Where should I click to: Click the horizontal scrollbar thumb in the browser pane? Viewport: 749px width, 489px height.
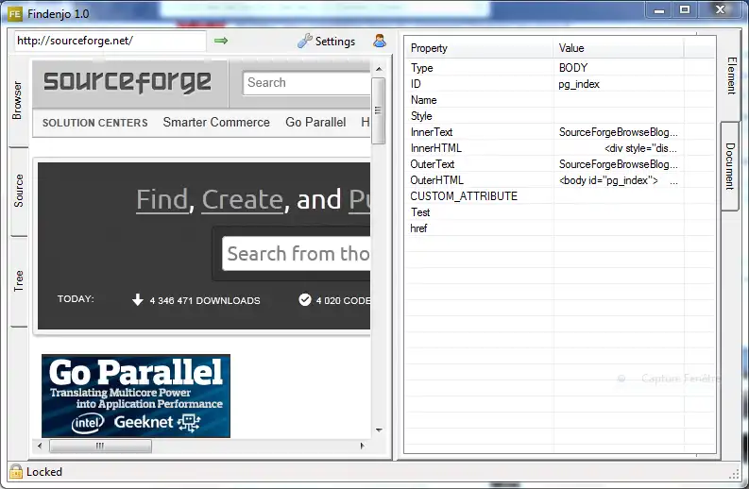(100, 446)
